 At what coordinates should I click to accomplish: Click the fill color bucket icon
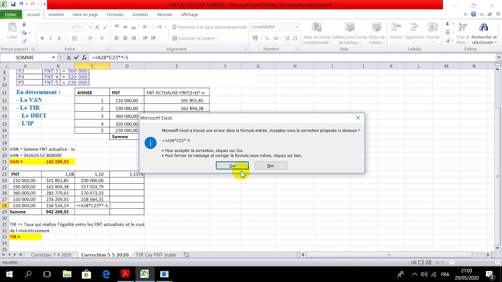[90, 38]
